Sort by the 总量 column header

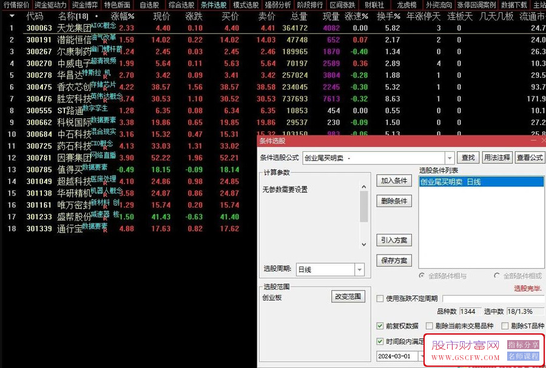(x=298, y=16)
